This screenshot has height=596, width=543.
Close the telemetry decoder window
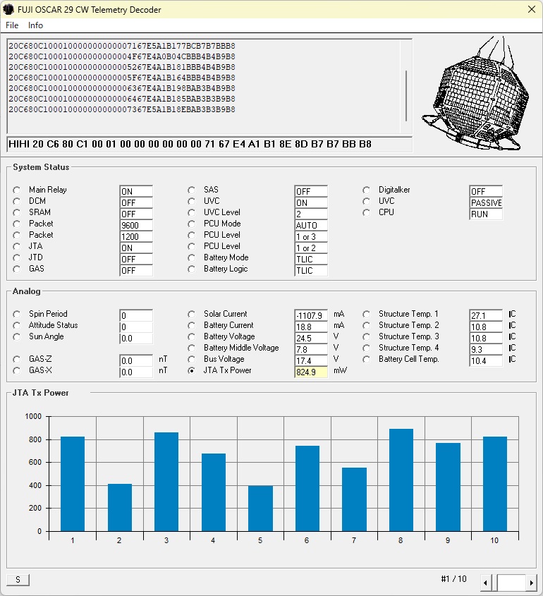pyautogui.click(x=532, y=9)
